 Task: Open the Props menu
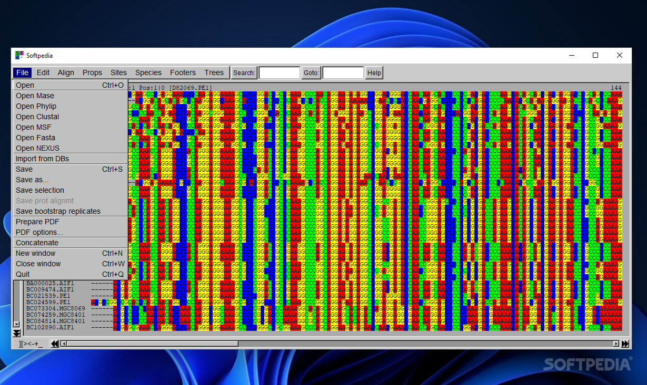(x=92, y=72)
